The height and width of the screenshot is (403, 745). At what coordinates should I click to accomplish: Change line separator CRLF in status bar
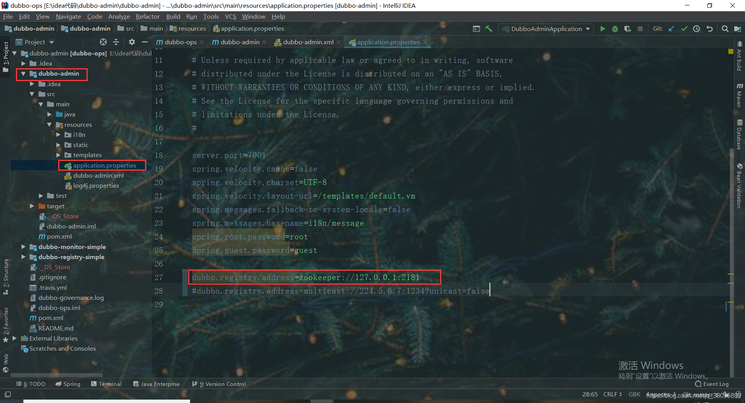(613, 394)
